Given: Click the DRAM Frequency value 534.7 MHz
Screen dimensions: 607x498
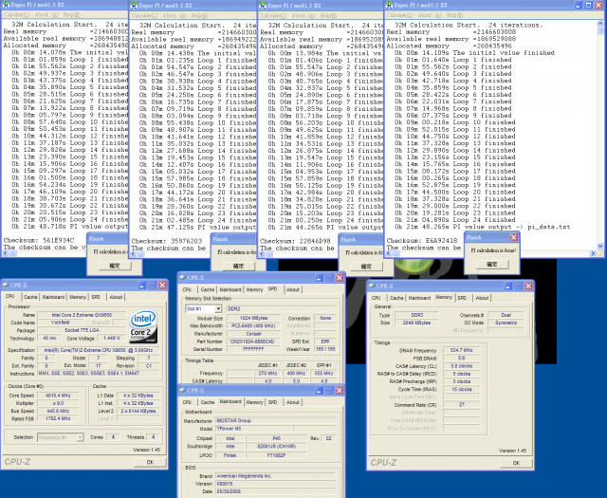Looking at the screenshot, I should pos(462,350).
